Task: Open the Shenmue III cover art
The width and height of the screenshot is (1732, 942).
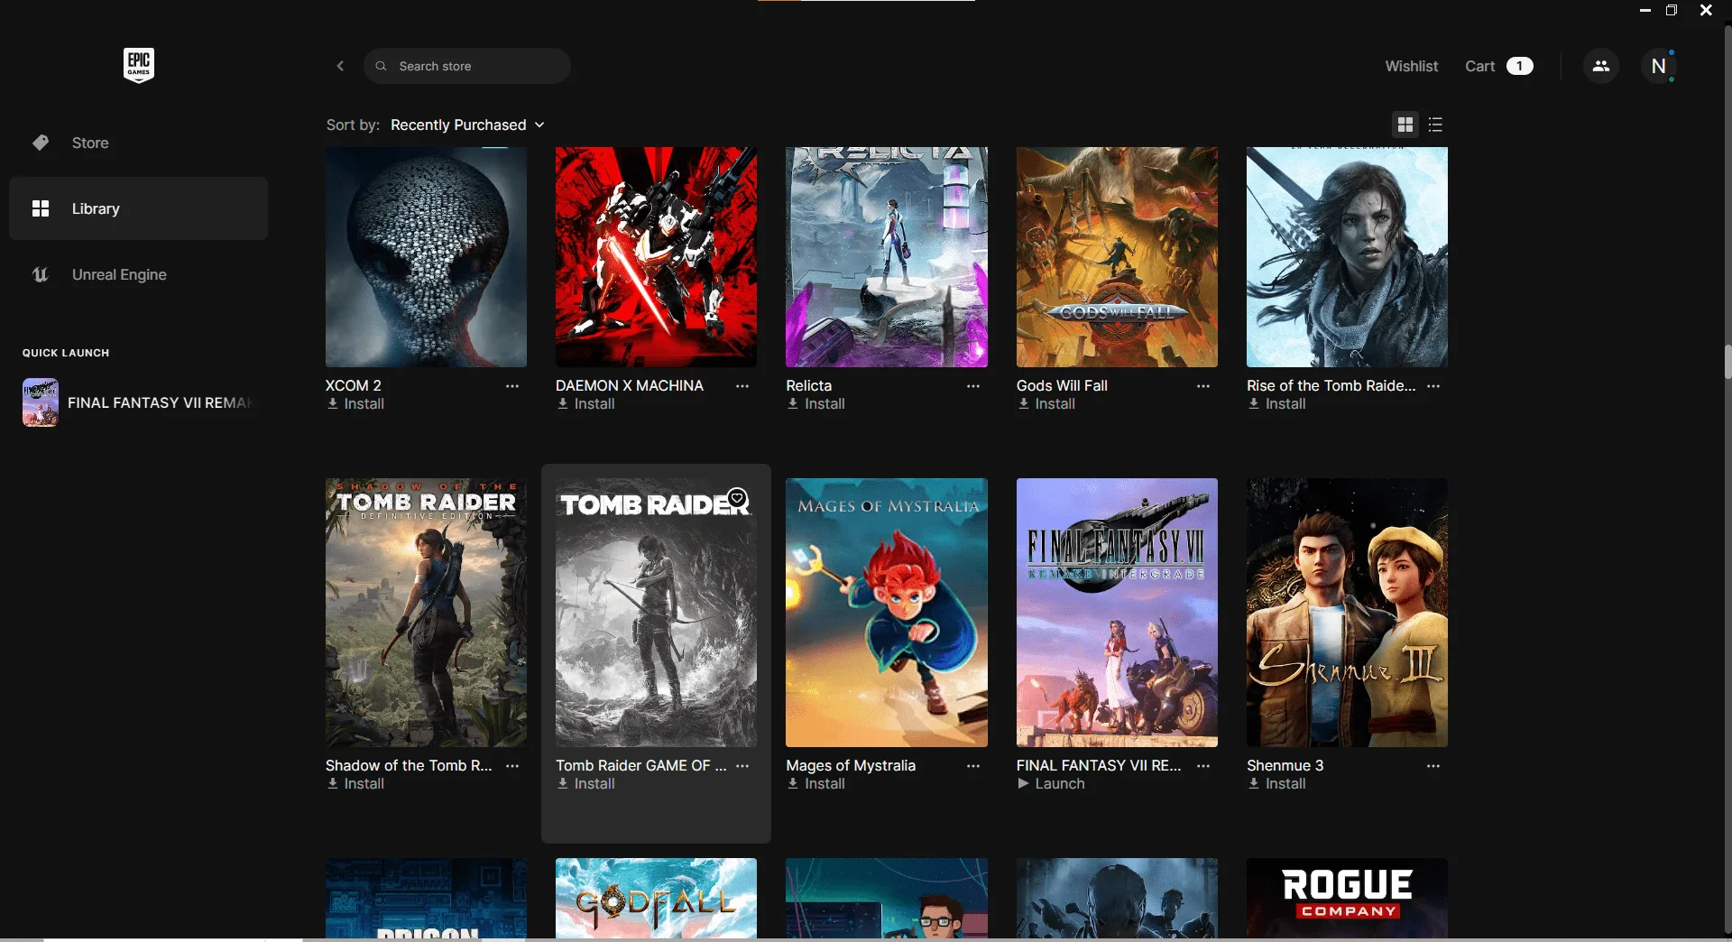Action: pyautogui.click(x=1347, y=613)
